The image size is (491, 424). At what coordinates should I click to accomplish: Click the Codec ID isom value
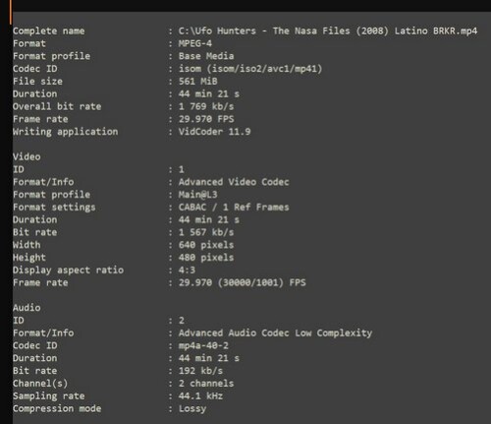[250, 69]
